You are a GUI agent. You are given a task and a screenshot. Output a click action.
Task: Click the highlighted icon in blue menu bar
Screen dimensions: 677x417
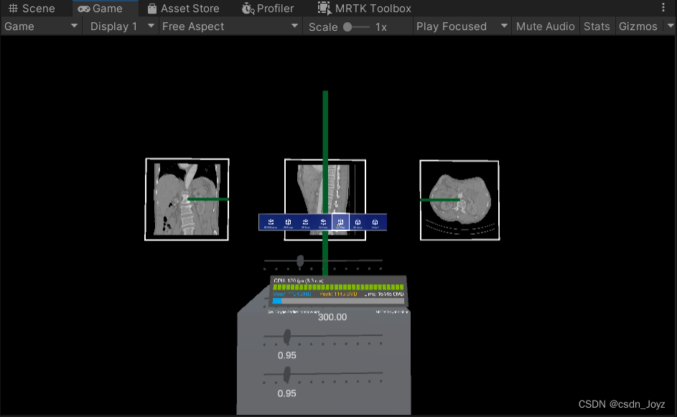coord(340,222)
